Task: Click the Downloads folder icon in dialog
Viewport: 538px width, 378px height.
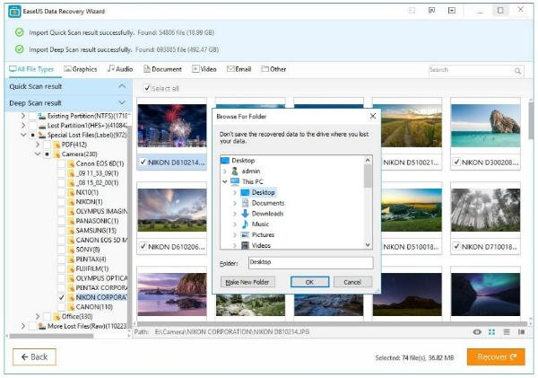Action: pyautogui.click(x=245, y=214)
